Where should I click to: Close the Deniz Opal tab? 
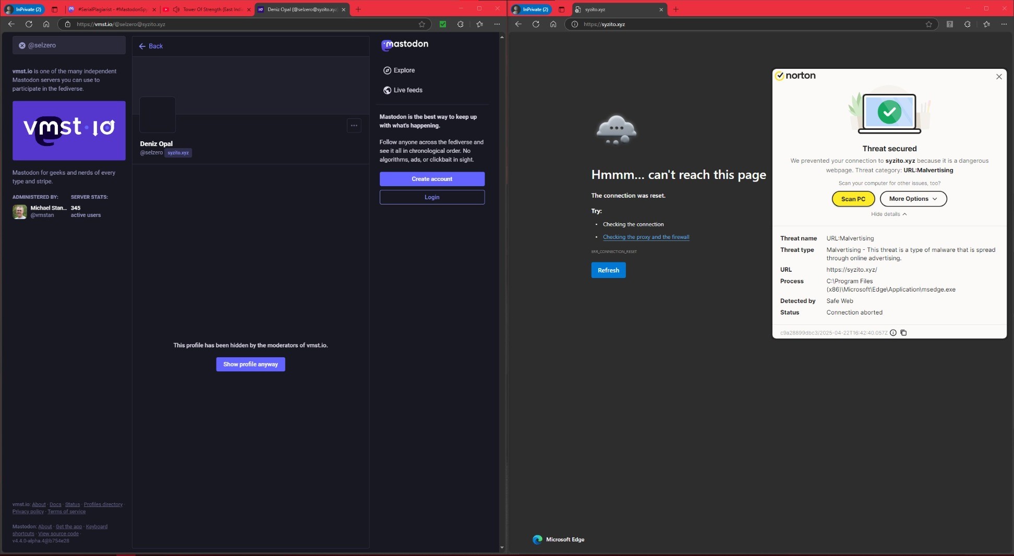[x=343, y=9]
